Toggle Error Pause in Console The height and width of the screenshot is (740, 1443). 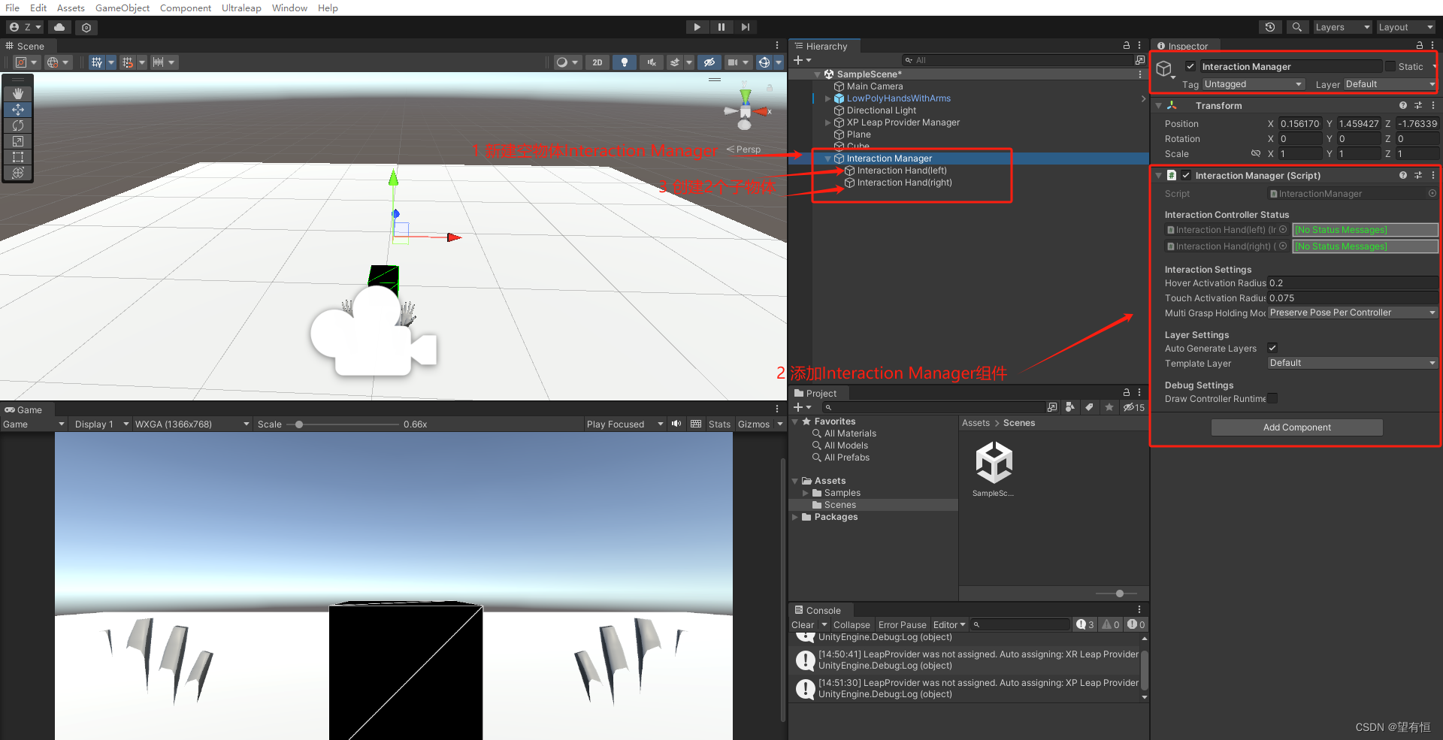coord(902,624)
